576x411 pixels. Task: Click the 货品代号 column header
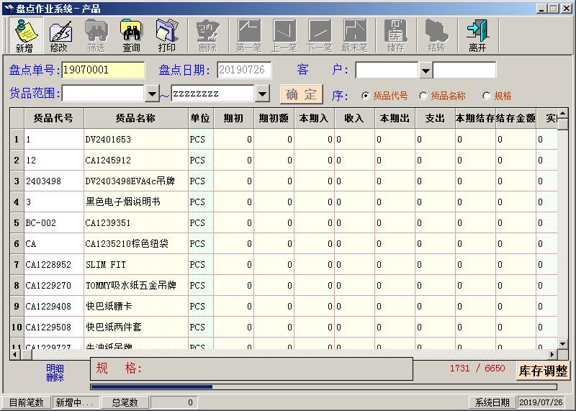53,118
